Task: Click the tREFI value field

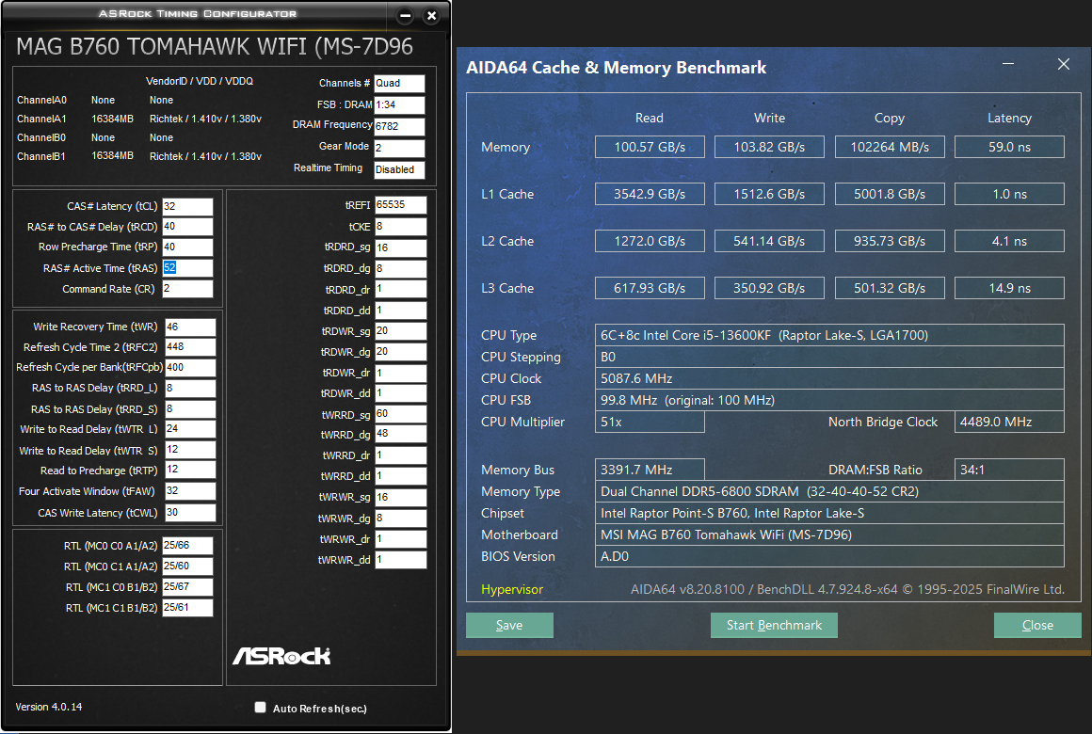Action: (400, 205)
